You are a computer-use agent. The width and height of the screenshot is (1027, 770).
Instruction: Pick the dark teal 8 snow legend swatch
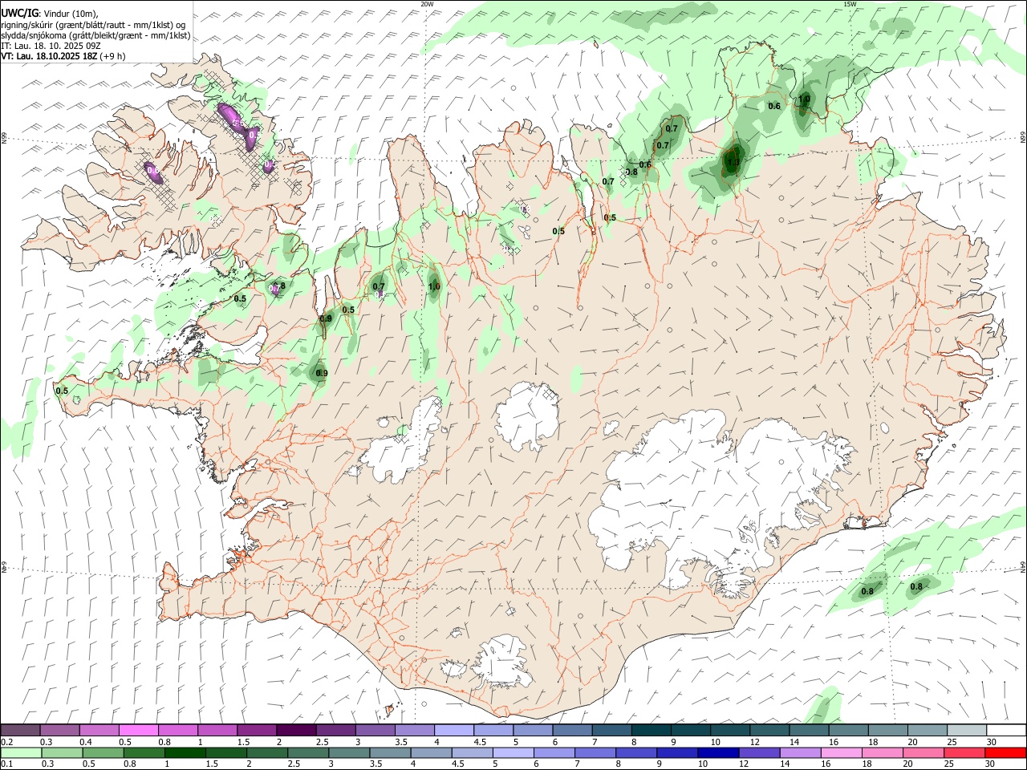(651, 731)
